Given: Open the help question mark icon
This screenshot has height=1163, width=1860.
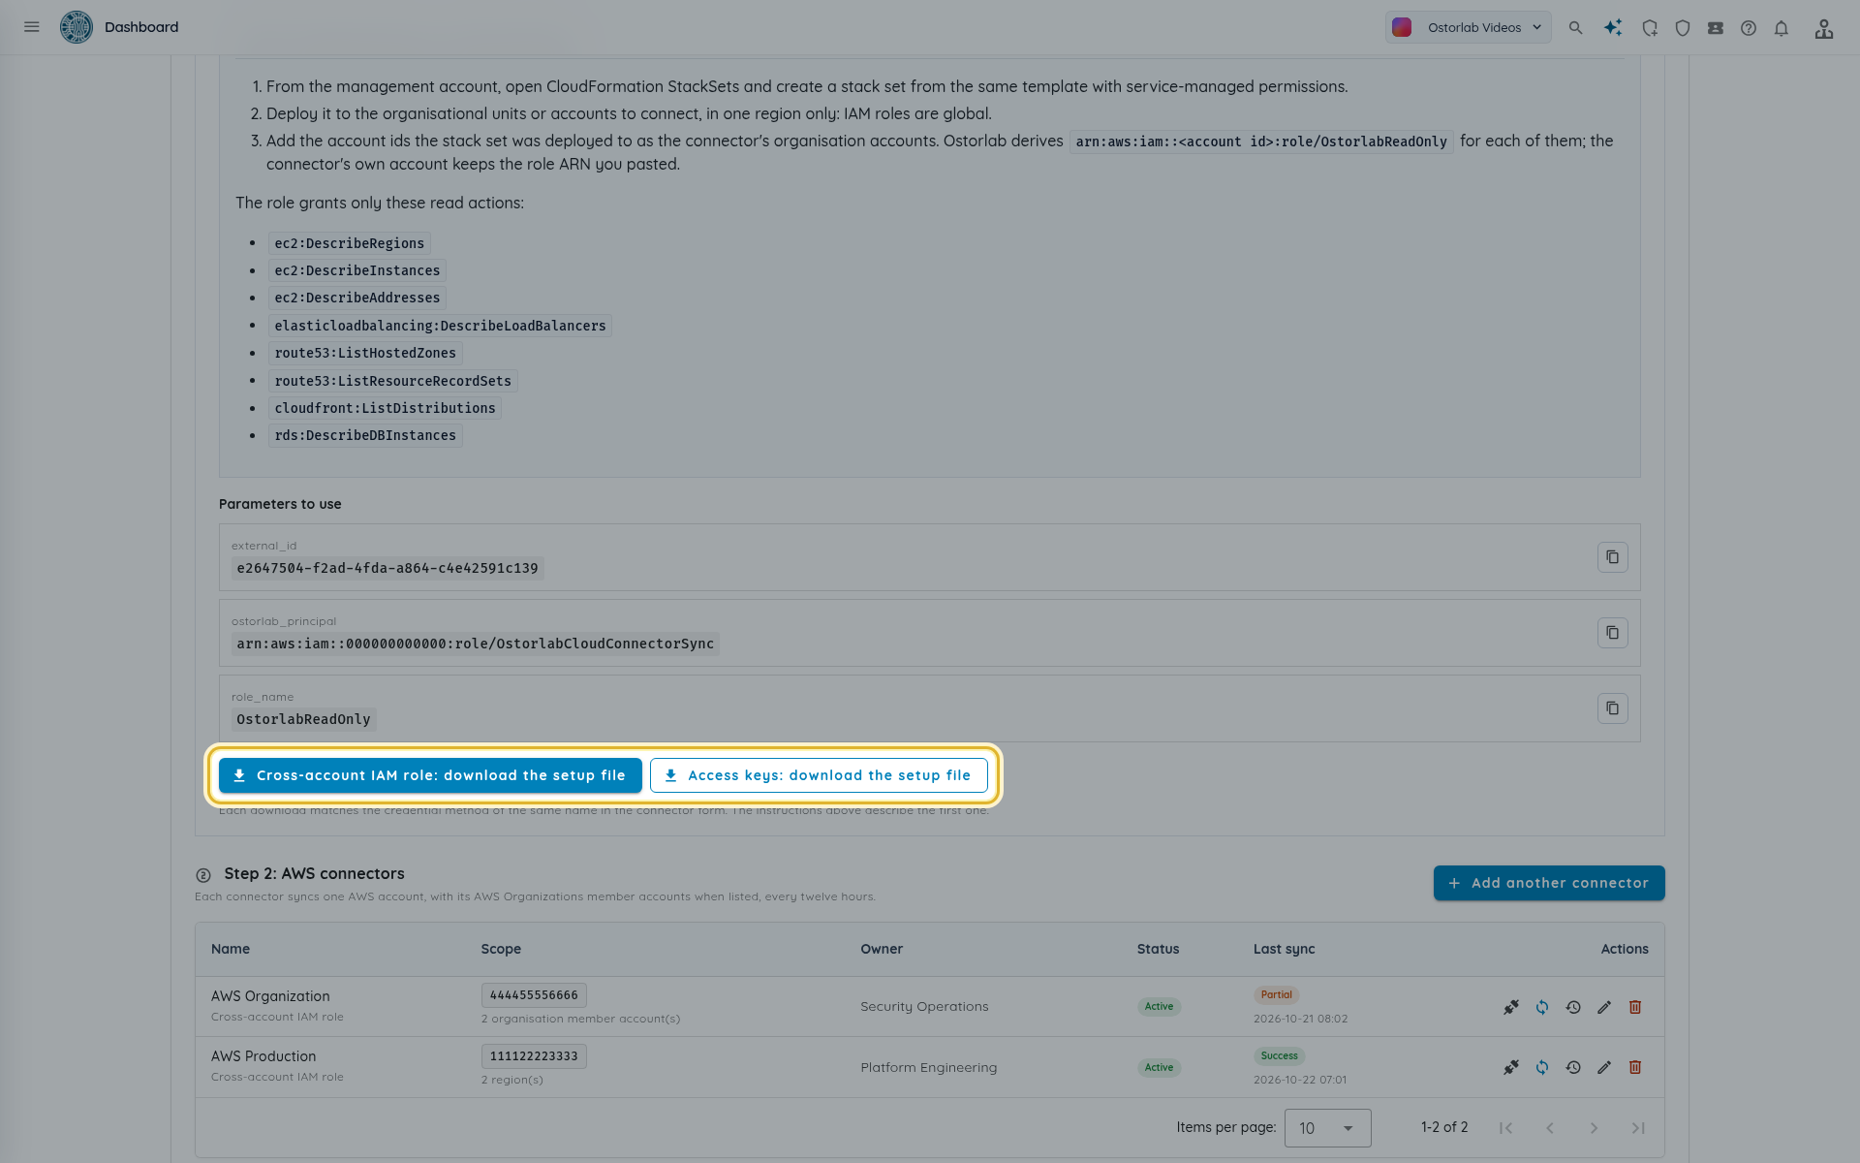Looking at the screenshot, I should pyautogui.click(x=1749, y=28).
